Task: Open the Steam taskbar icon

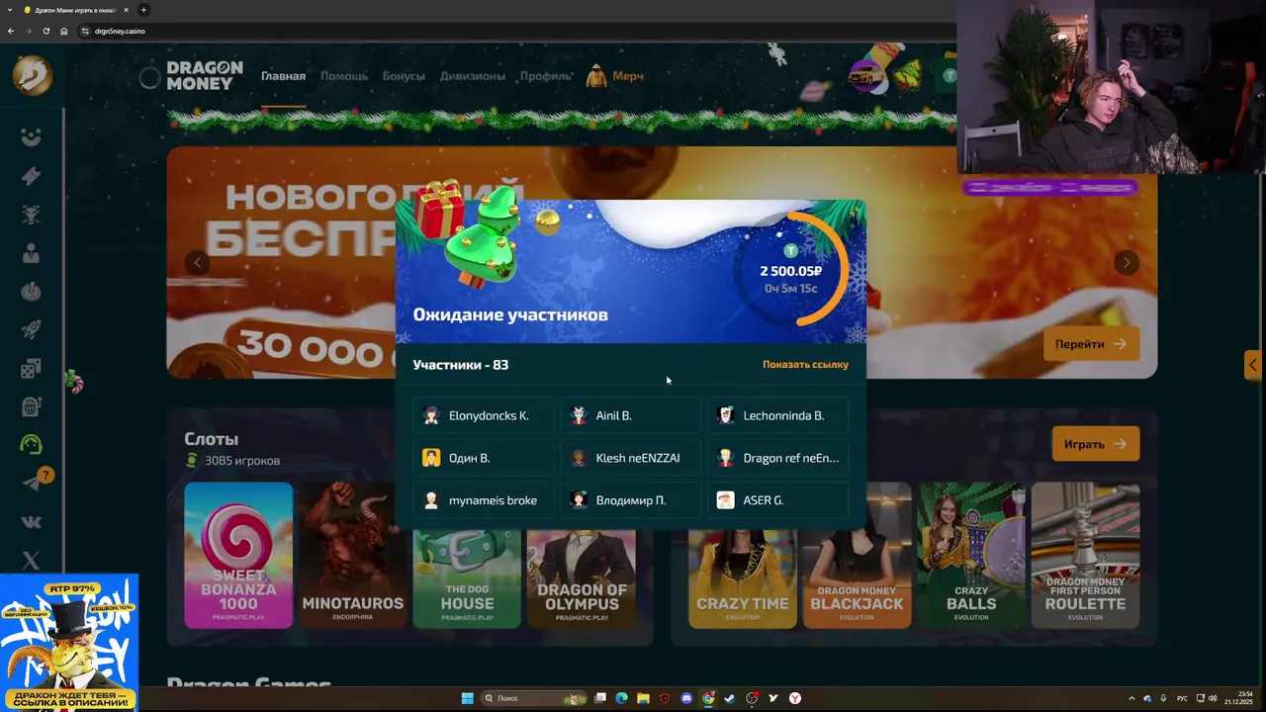Action: click(x=730, y=698)
